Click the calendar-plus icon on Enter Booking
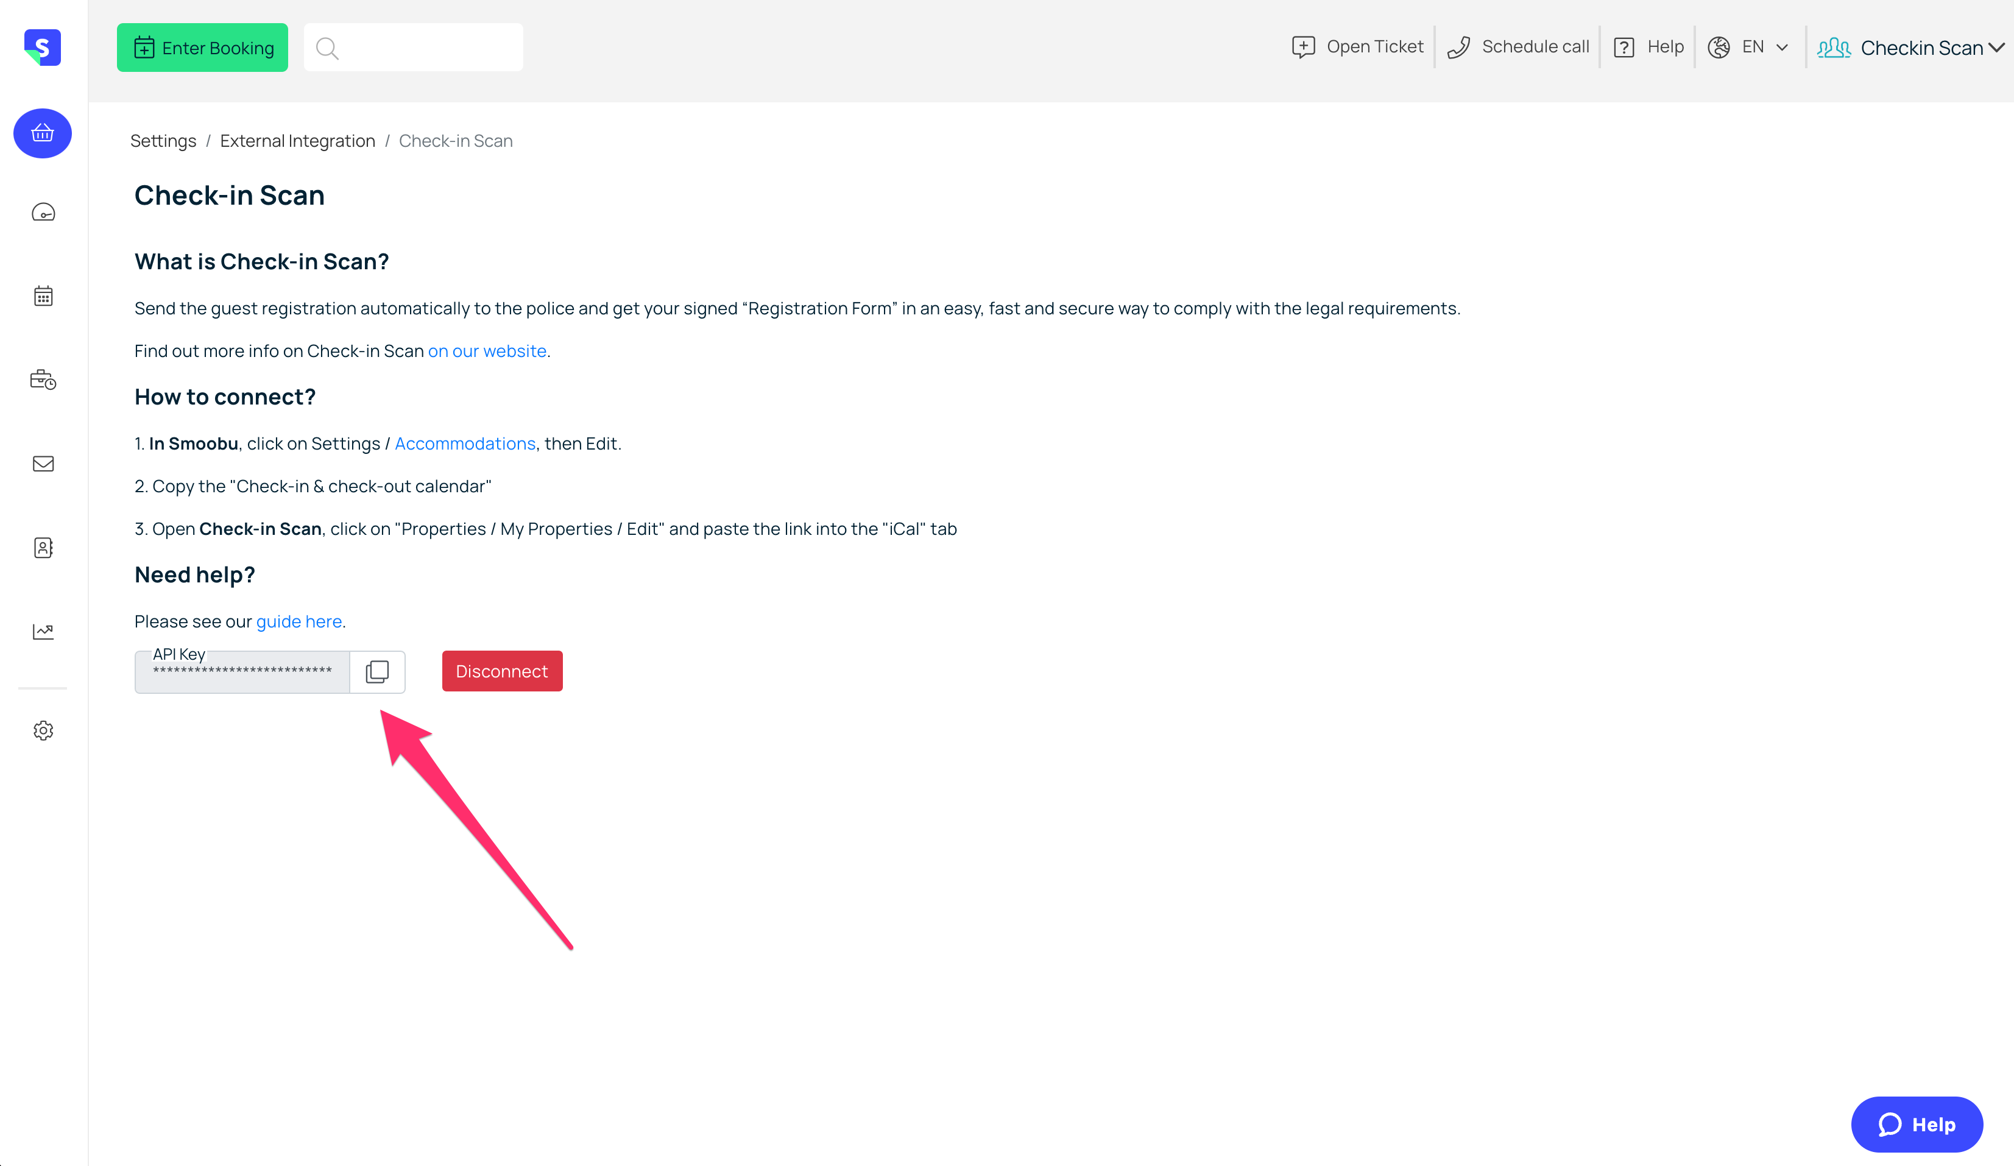Screen dimensions: 2014x1166 [x=144, y=48]
